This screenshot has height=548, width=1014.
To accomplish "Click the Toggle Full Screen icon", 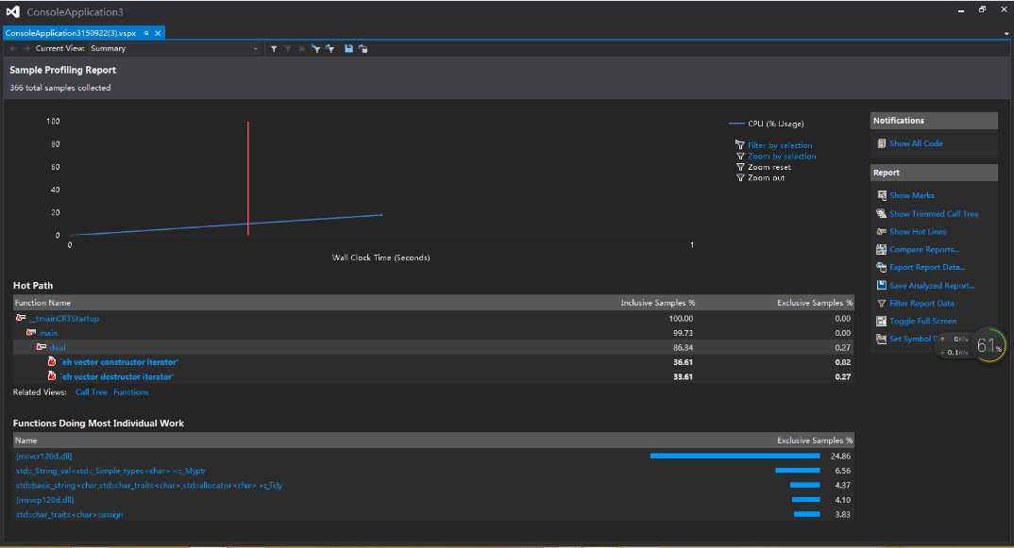I will tap(881, 322).
